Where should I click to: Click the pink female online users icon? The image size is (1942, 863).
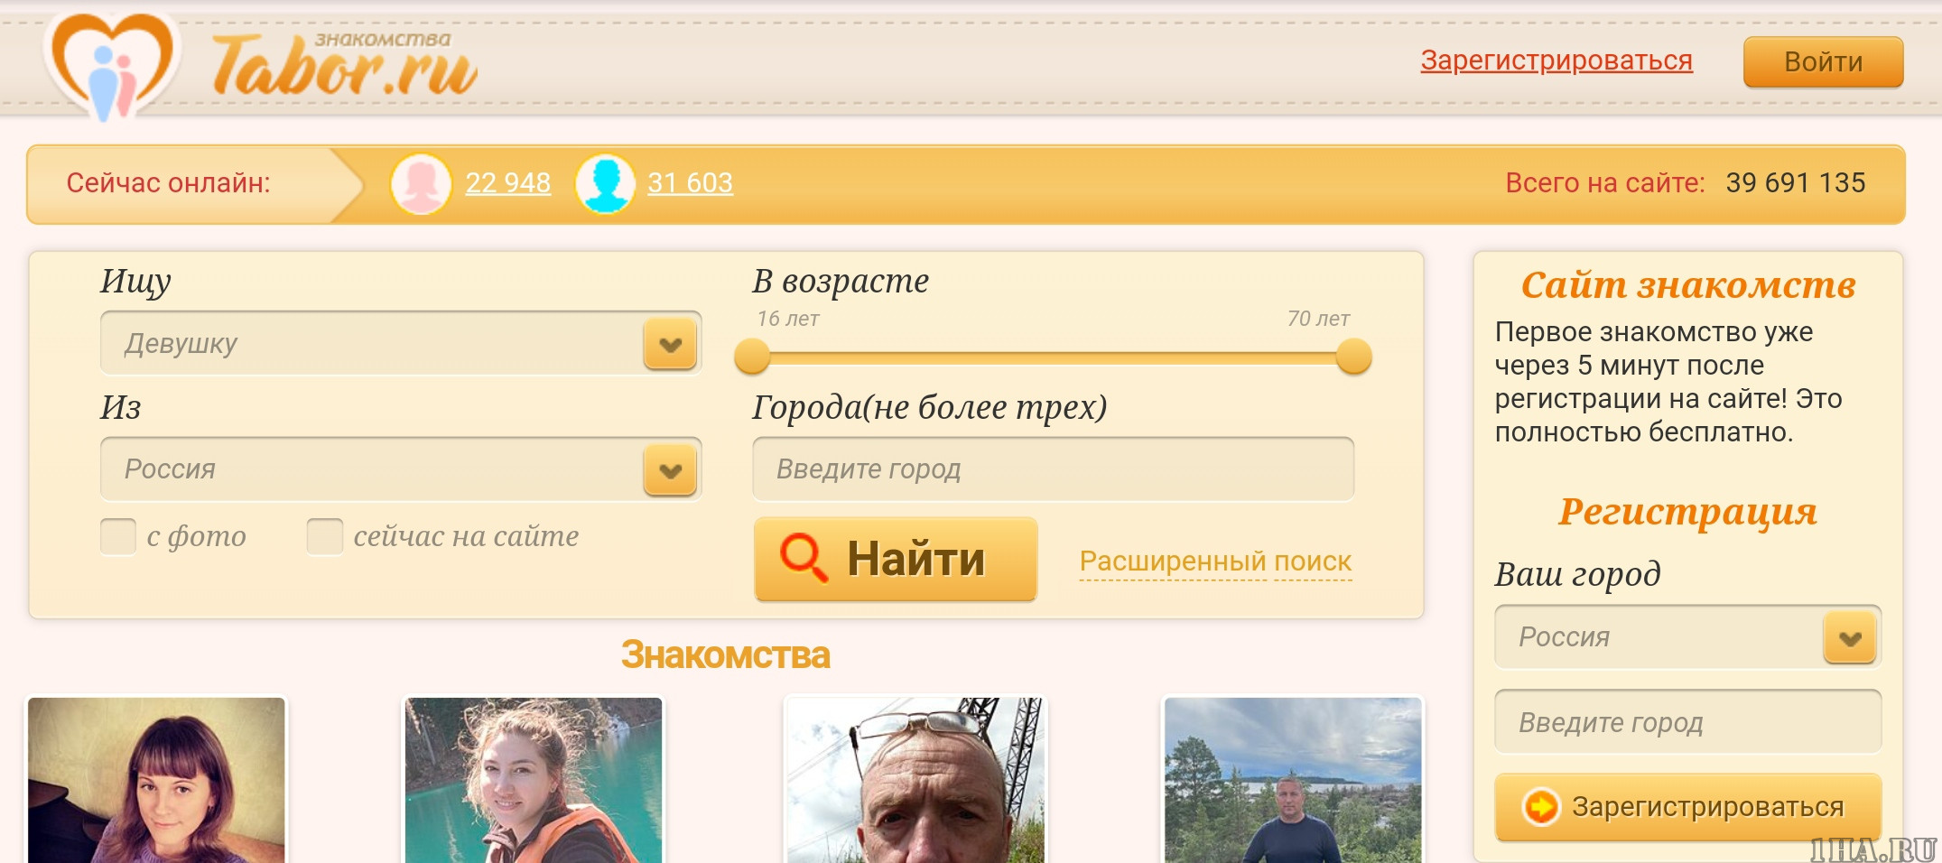pos(421,183)
